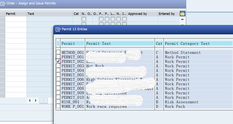Toggle first-row checkbox under I... column

pyautogui.click(x=124, y=19)
